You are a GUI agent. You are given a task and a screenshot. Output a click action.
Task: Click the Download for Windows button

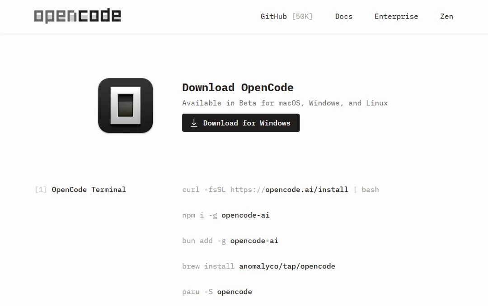click(241, 122)
